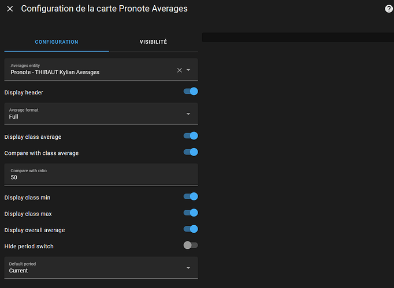Viewport: 394px width, 288px height.
Task: Close the Pronote Averages card configuration dialog
Action: point(10,9)
